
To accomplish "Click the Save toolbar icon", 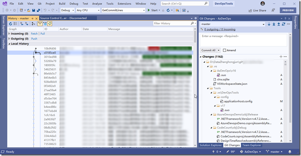I will [34, 10].
